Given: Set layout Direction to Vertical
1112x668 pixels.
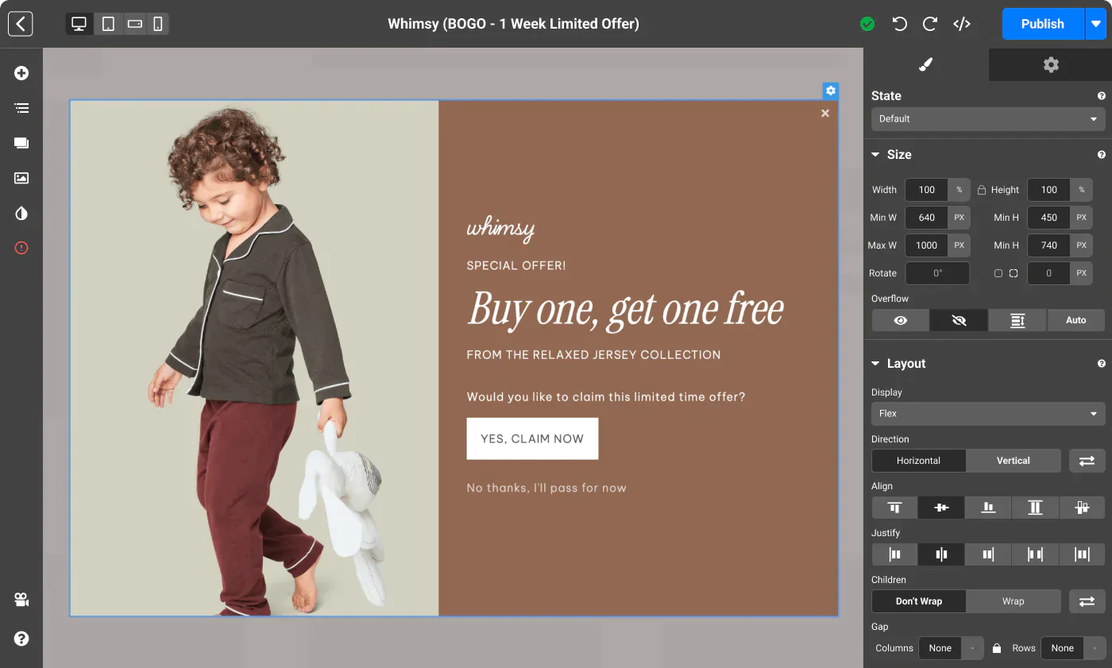Looking at the screenshot, I should coord(1013,461).
